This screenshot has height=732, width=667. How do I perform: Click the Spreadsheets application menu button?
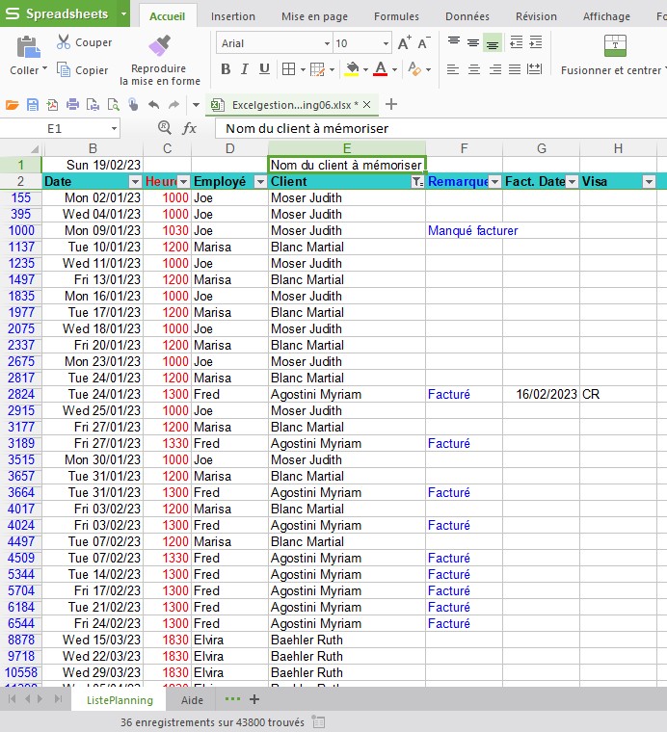pyautogui.click(x=58, y=14)
